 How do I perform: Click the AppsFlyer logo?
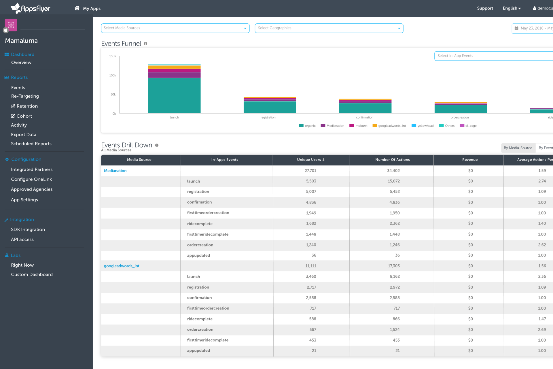[x=30, y=8]
